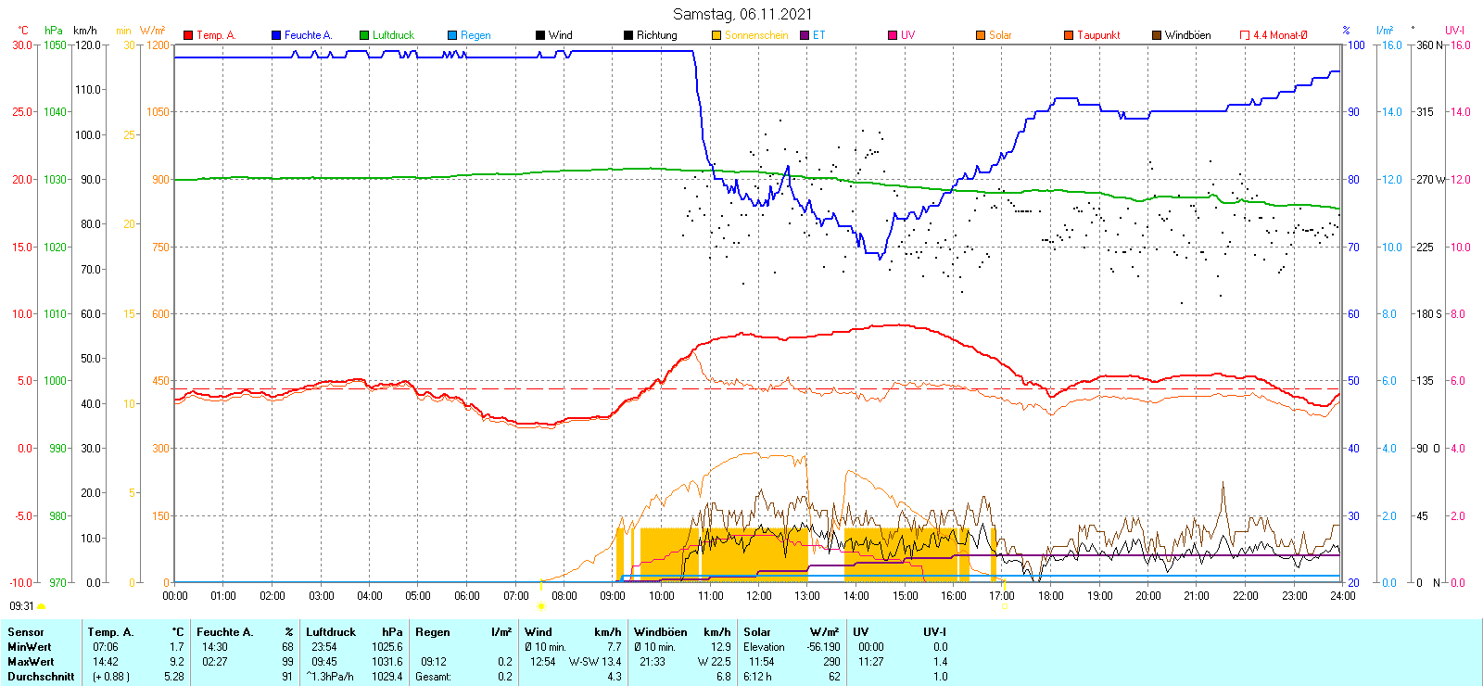The width and height of the screenshot is (1483, 686).
Task: Click the average temperature value 5.28
Action: tap(173, 677)
